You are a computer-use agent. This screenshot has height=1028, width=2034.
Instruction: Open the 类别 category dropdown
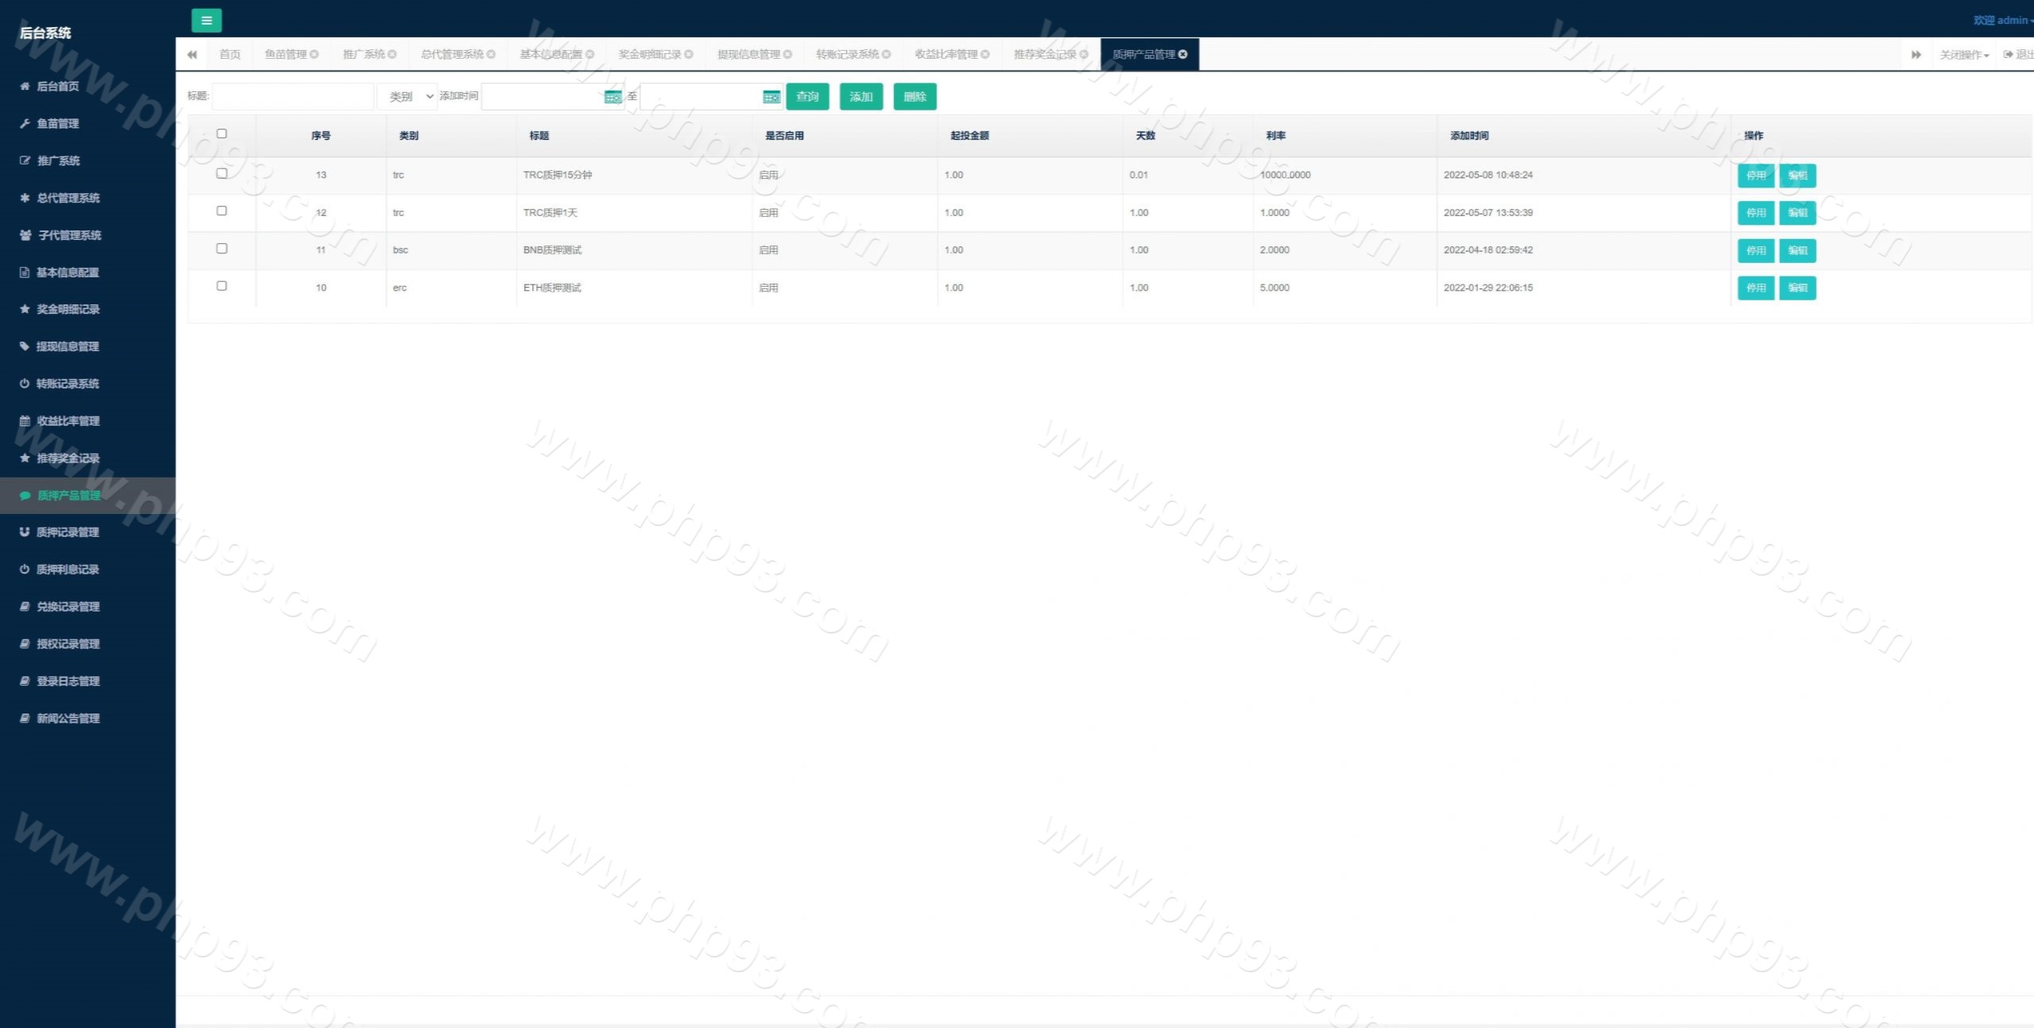tap(408, 97)
